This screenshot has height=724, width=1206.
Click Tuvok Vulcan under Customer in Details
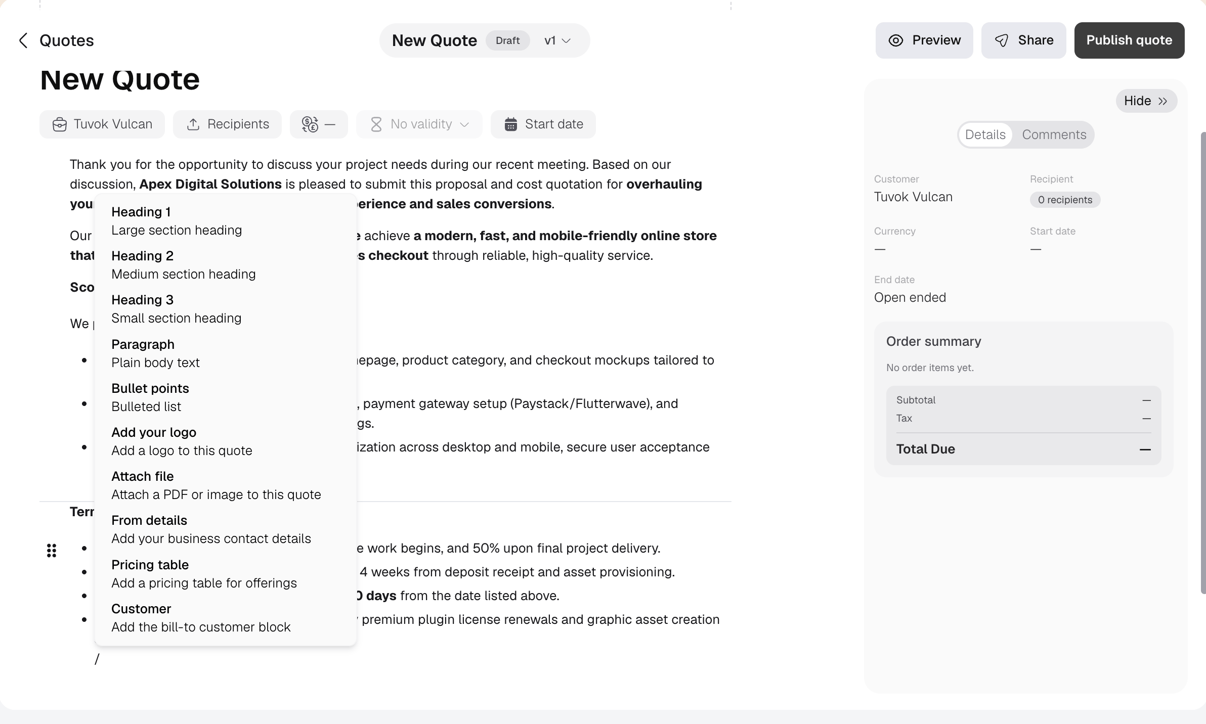click(x=913, y=197)
